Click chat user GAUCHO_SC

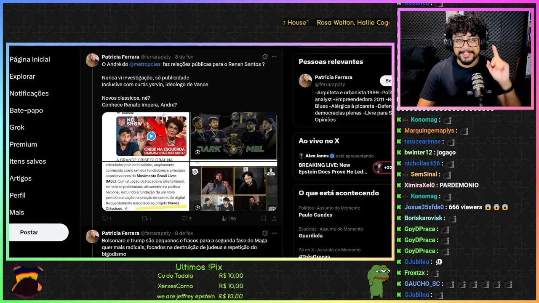tap(422, 284)
